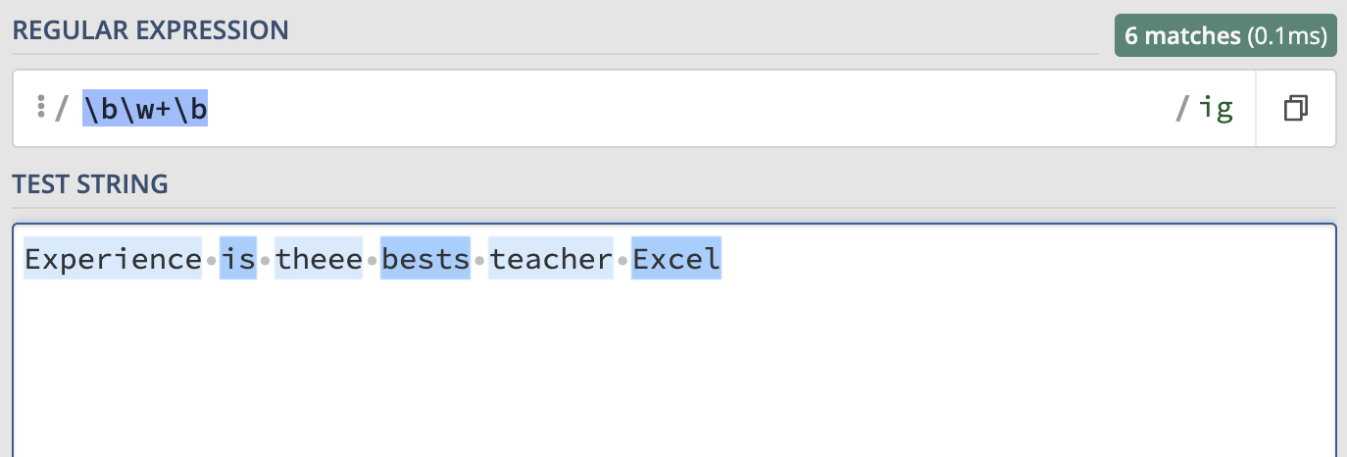Click the \b\w+\b pattern text

coord(145,109)
